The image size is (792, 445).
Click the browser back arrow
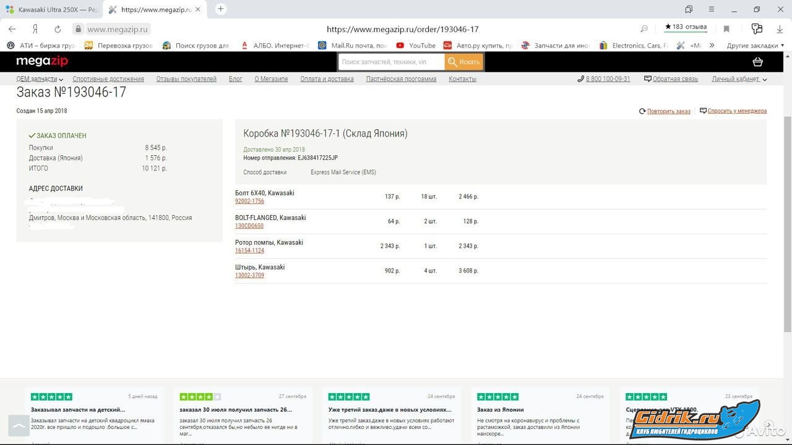click(12, 29)
